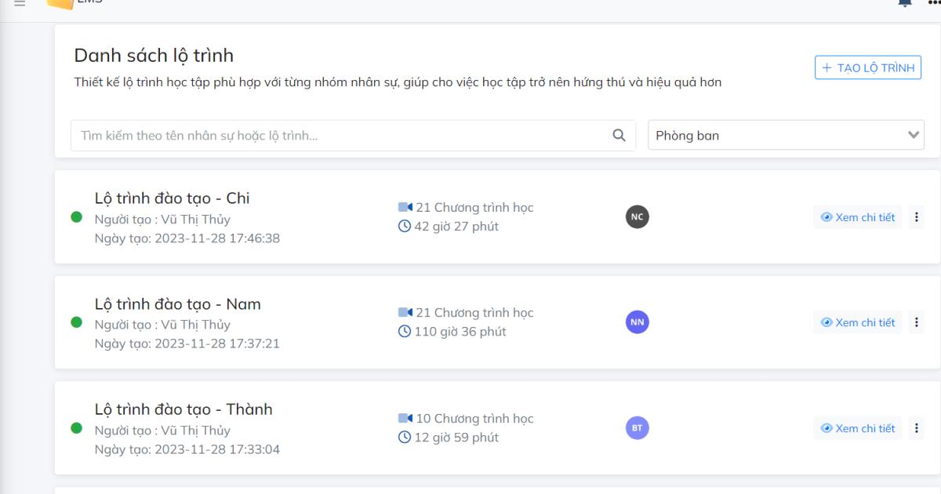The width and height of the screenshot is (941, 494).
Task: Select the NC avatar on Chi's route
Action: pos(637,216)
